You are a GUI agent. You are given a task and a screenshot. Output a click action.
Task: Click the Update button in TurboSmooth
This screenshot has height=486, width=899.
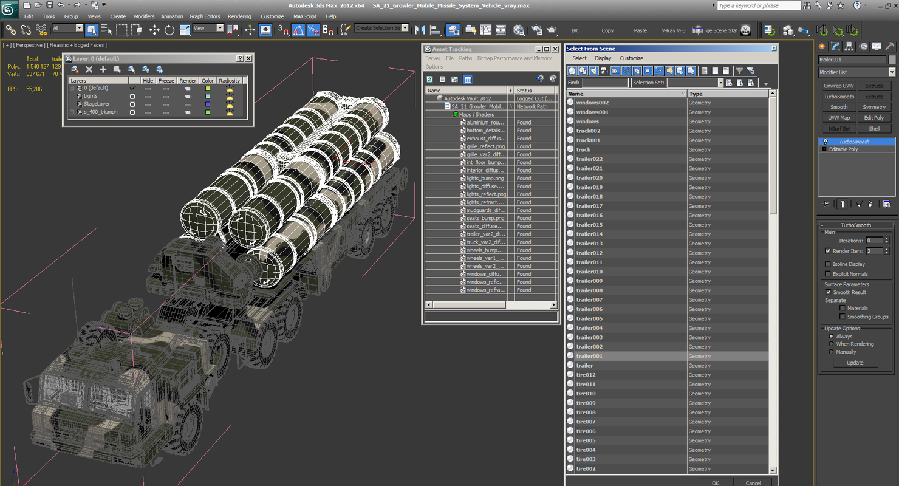[855, 363]
